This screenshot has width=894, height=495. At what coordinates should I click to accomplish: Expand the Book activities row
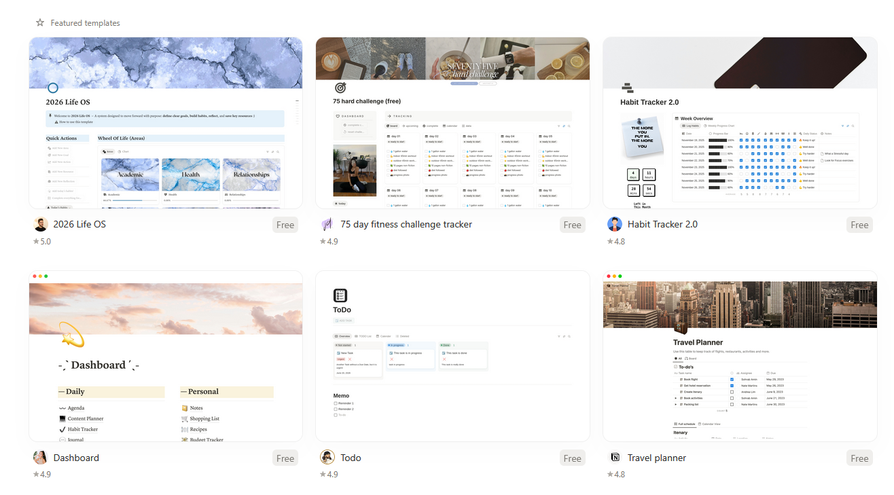(675, 398)
